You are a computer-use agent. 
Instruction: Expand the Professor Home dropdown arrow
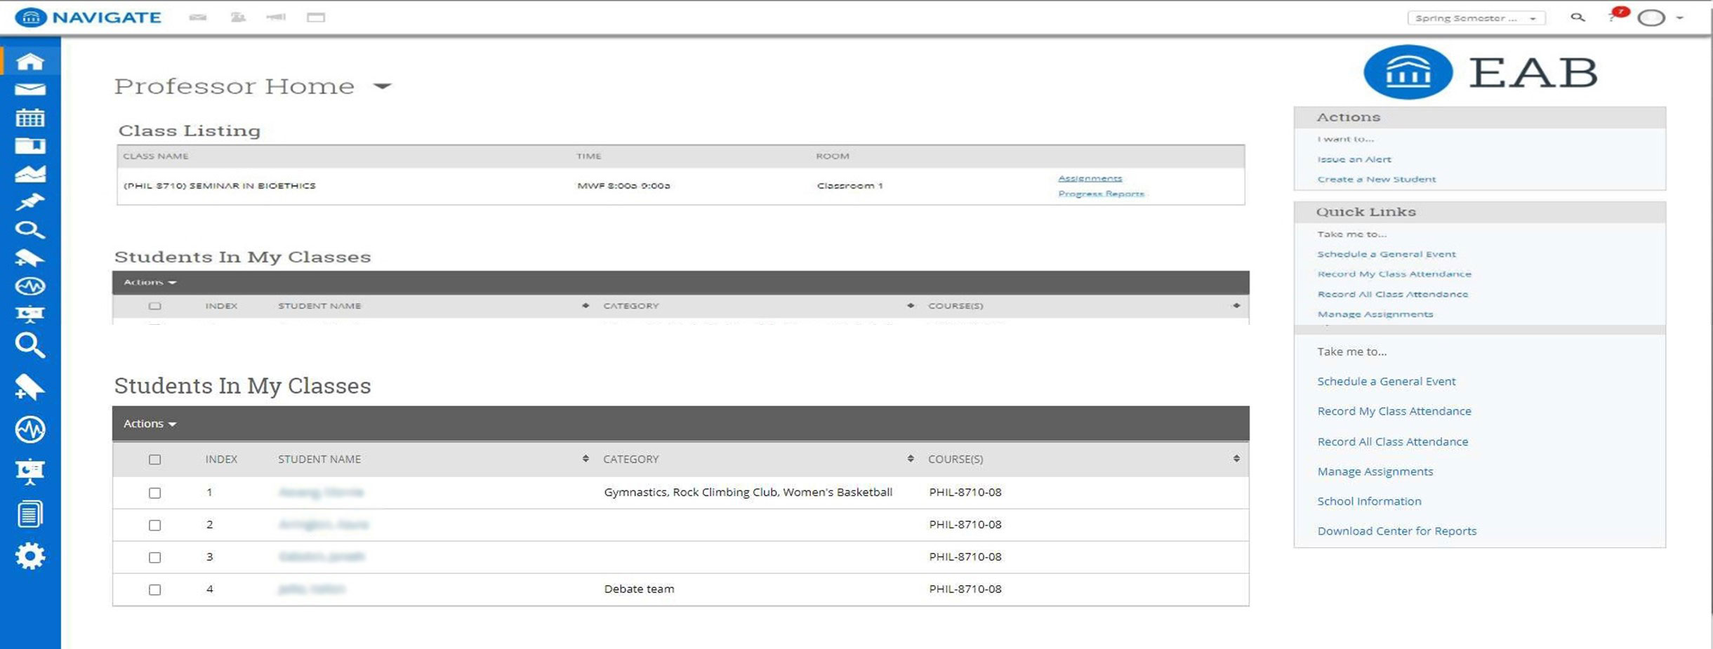click(x=382, y=86)
